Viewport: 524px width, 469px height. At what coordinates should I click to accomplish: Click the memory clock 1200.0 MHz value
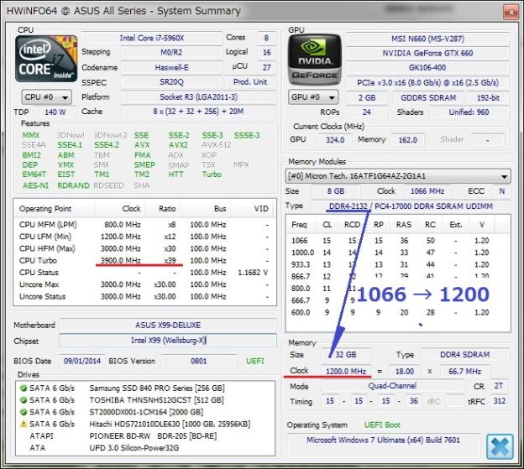[x=346, y=371]
